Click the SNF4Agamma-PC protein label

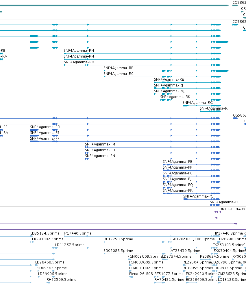pyautogui.click(x=177, y=173)
